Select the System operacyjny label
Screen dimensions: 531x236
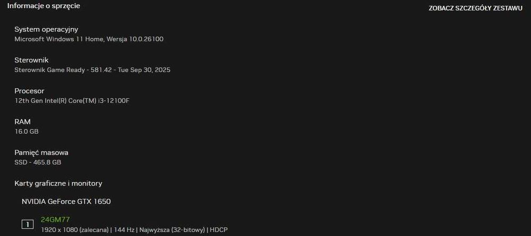click(x=46, y=29)
